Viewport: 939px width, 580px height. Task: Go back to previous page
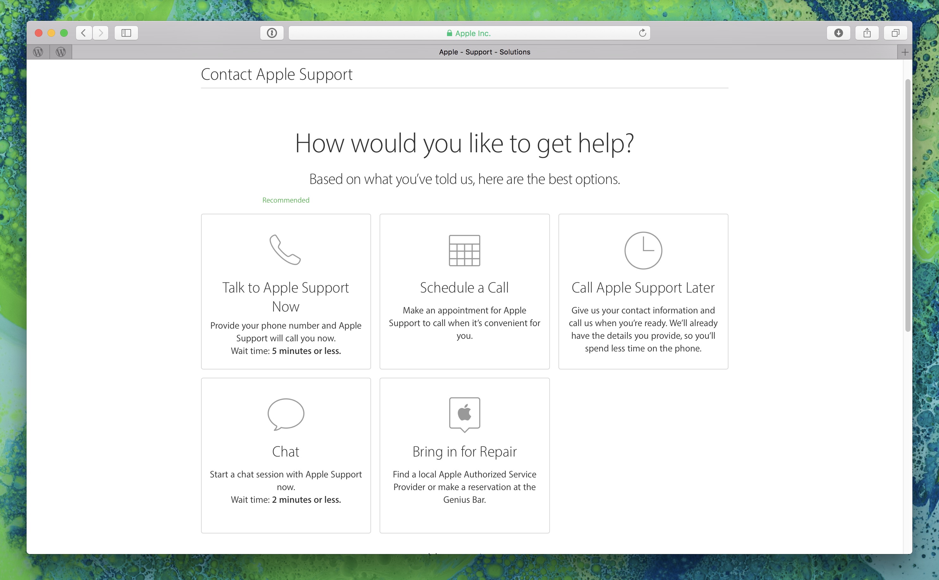tap(84, 33)
